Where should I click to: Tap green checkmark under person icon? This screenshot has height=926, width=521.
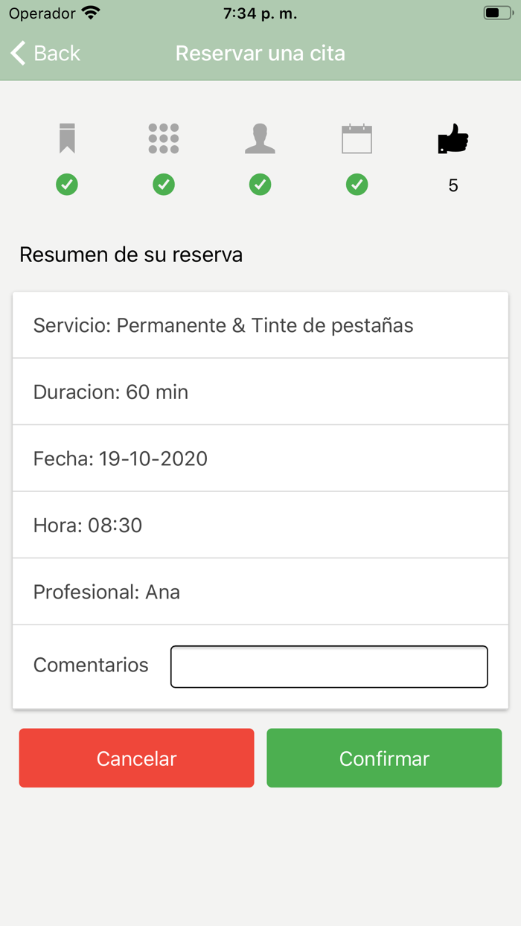pyautogui.click(x=260, y=185)
